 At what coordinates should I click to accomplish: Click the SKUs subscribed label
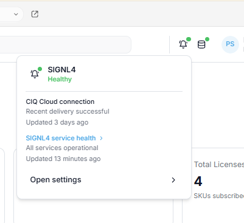coord(218,196)
